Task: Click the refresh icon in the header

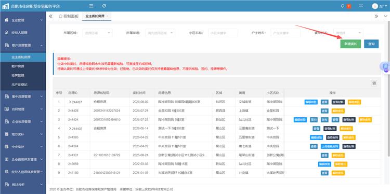Action: [x=104, y=6]
